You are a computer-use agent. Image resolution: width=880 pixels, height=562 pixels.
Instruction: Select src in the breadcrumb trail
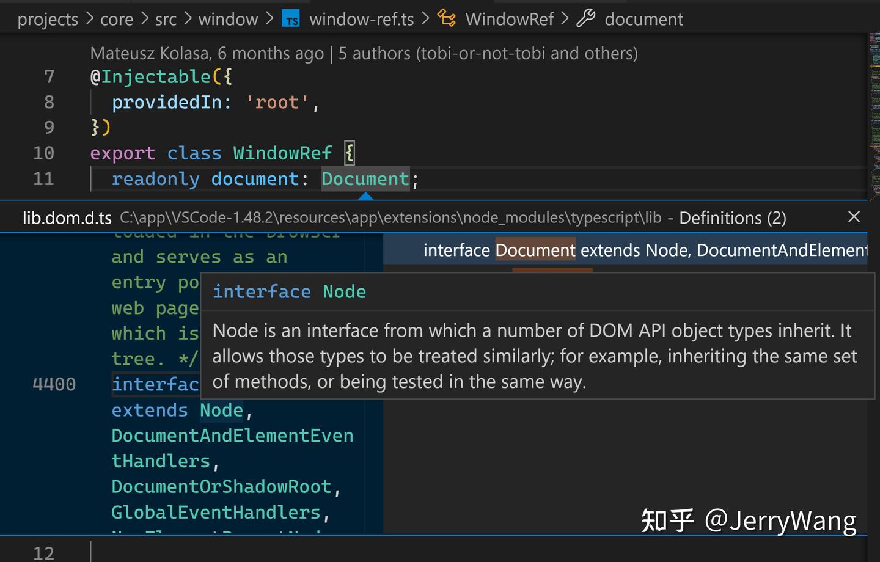pos(166,19)
